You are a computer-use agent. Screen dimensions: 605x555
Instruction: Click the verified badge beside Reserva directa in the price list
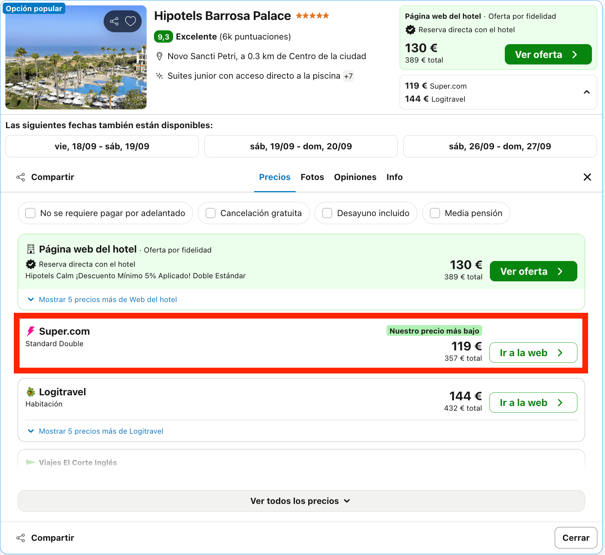coord(31,264)
